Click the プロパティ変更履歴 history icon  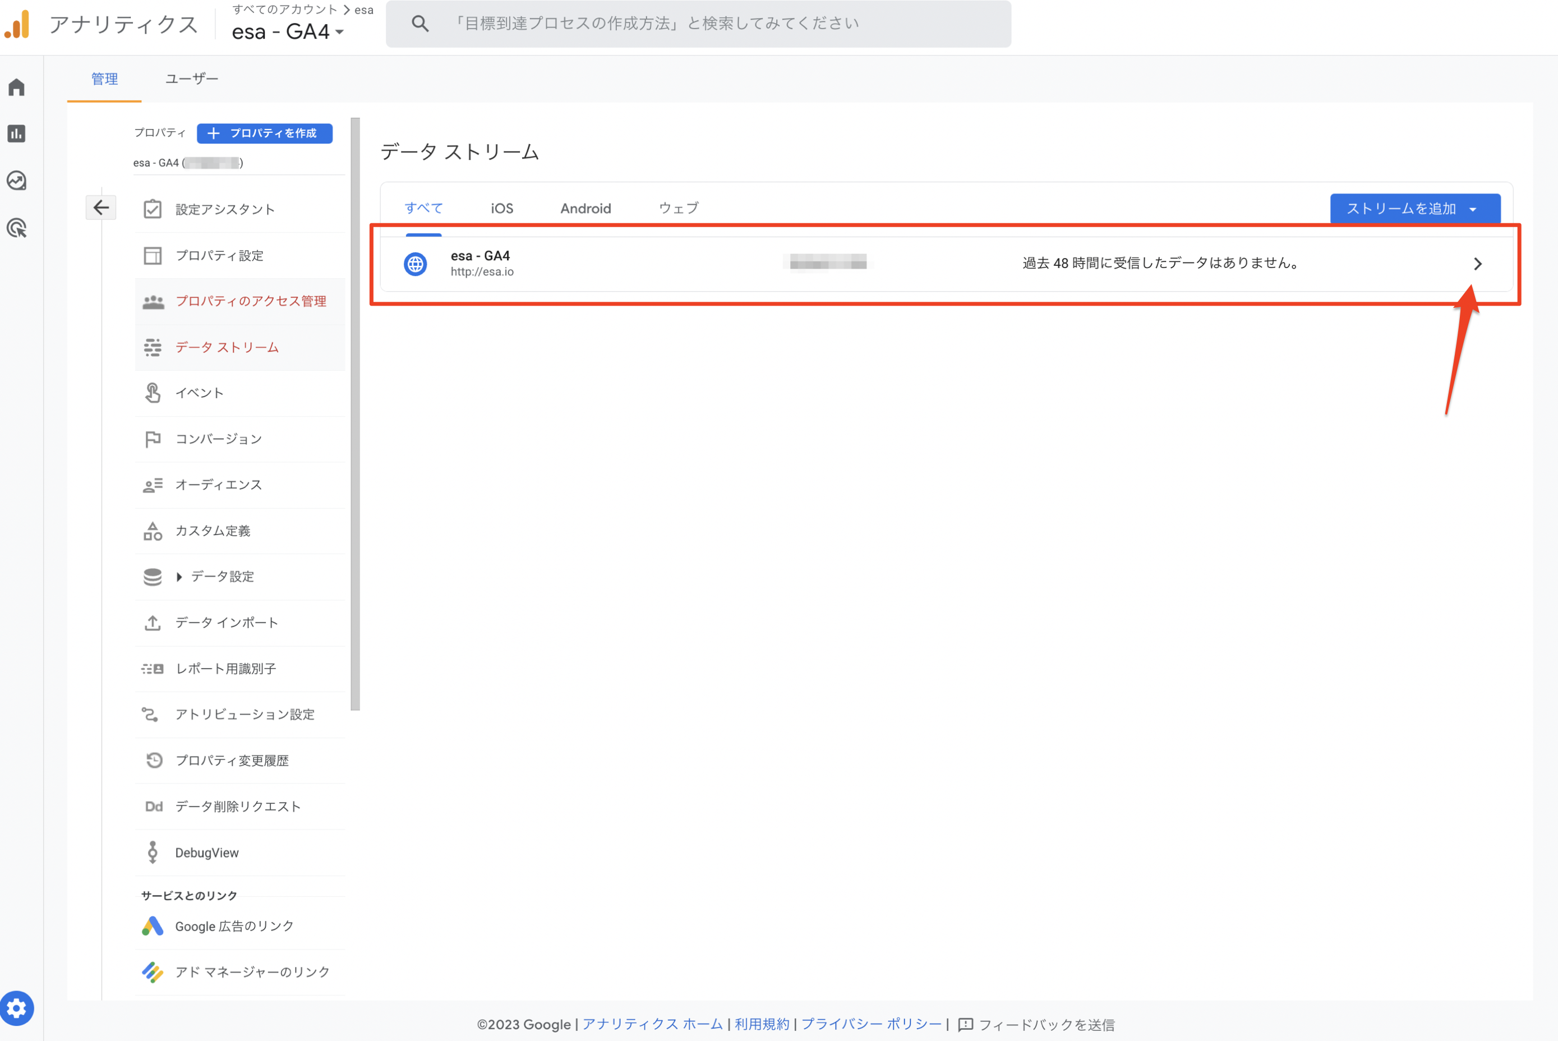154,760
